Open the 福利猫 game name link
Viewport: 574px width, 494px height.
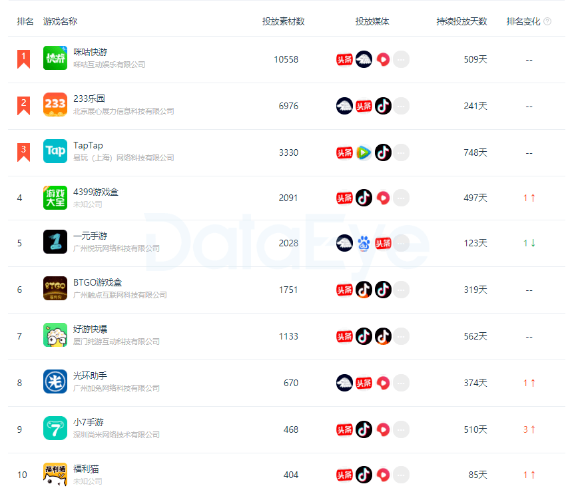pos(86,469)
